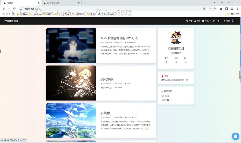
Task: Reload the current page
Action: 14,9
